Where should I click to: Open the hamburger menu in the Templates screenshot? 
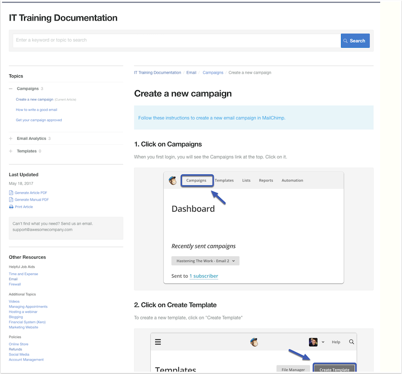[x=158, y=341]
